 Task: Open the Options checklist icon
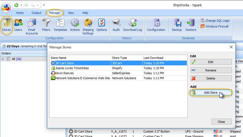coord(102,25)
